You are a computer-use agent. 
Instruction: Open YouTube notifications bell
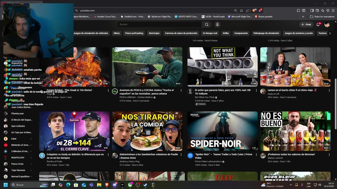[x=318, y=24]
